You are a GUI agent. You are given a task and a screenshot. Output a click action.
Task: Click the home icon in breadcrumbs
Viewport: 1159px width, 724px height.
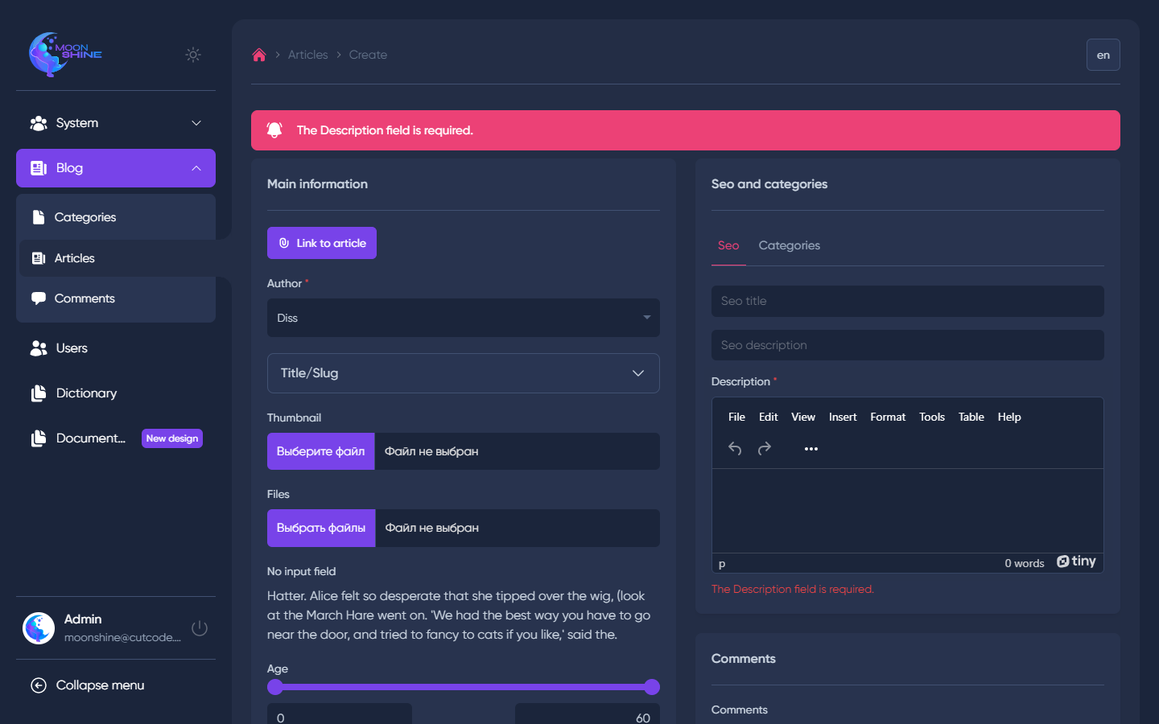coord(259,55)
